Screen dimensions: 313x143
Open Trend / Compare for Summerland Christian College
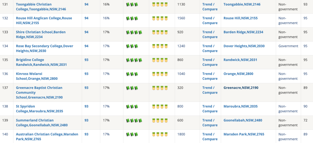[x=210, y=123]
